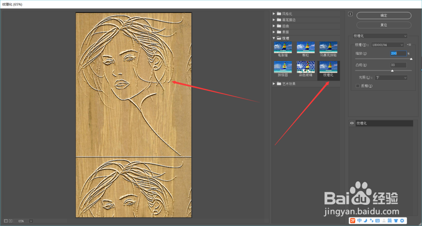Click the 缩放 value field showing 200

pos(398,54)
